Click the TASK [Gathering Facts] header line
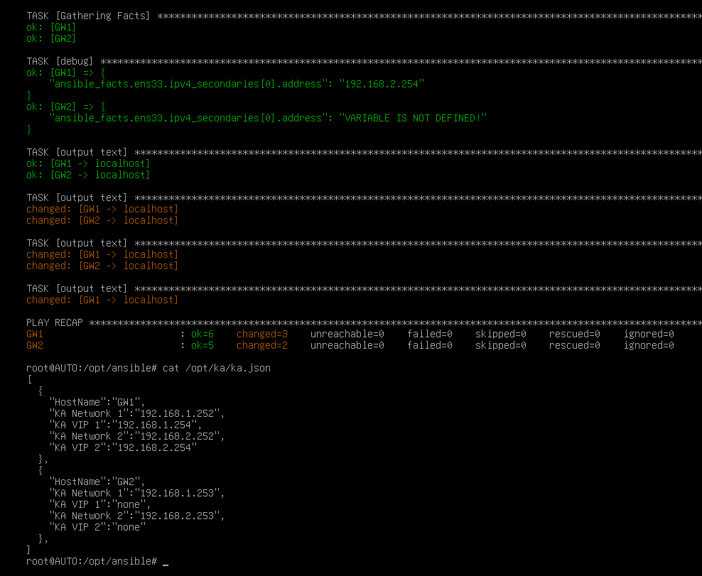The height and width of the screenshot is (576, 702). click(x=364, y=16)
